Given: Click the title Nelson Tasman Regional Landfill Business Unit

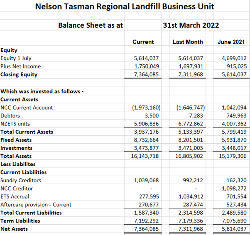Looking at the screenshot, I should 125,7.
